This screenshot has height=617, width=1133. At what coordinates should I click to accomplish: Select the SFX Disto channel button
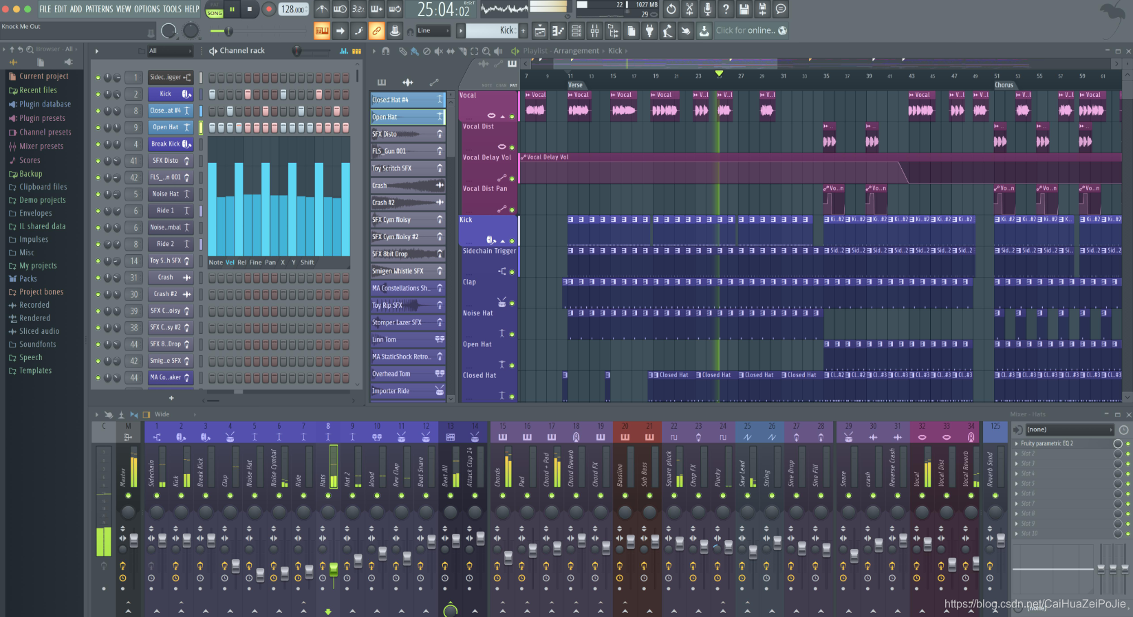click(170, 161)
